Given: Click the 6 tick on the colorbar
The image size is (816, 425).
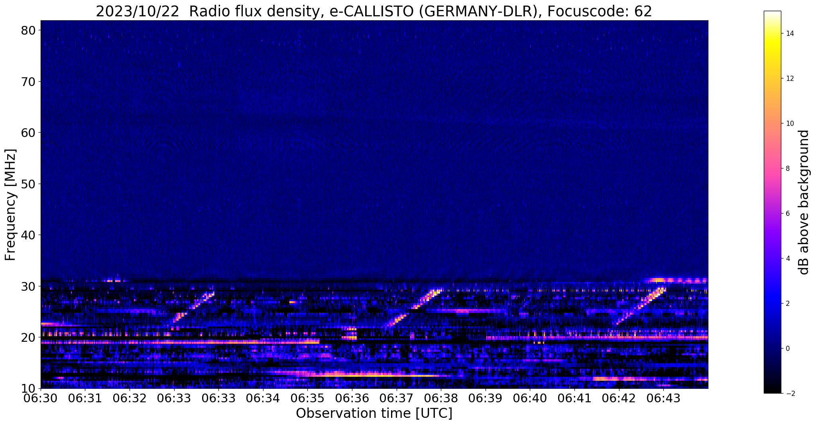Looking at the screenshot, I should [x=787, y=213].
